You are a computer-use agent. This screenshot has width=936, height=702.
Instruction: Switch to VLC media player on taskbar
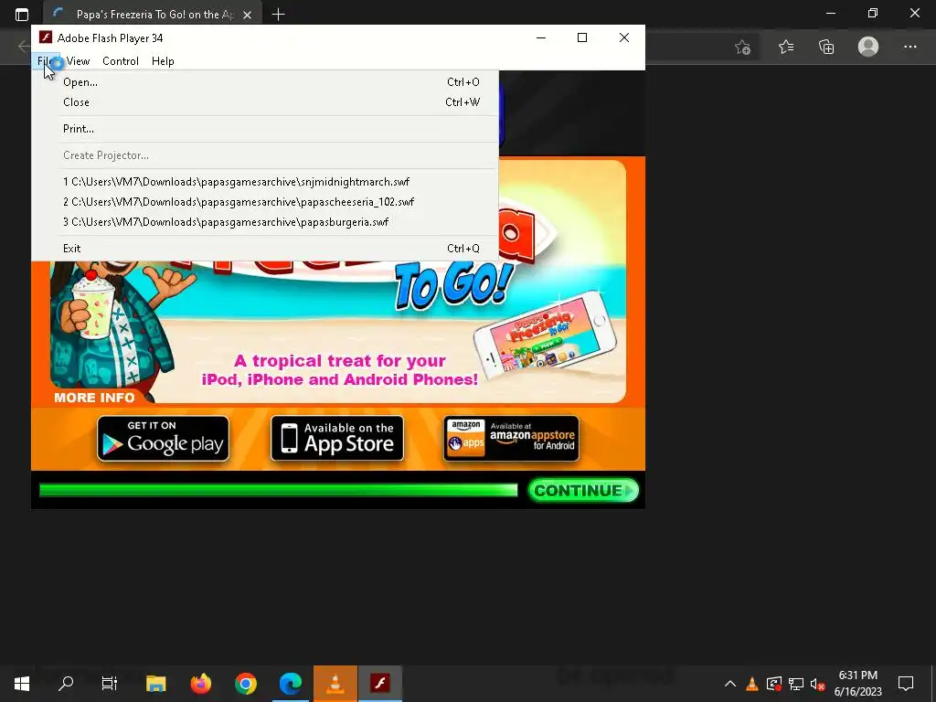pos(335,684)
